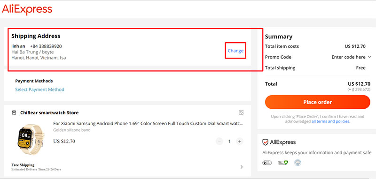376x179 pixels.
Task: Click the approximate ₫ 298,672 conversion text
Action: click(359, 89)
